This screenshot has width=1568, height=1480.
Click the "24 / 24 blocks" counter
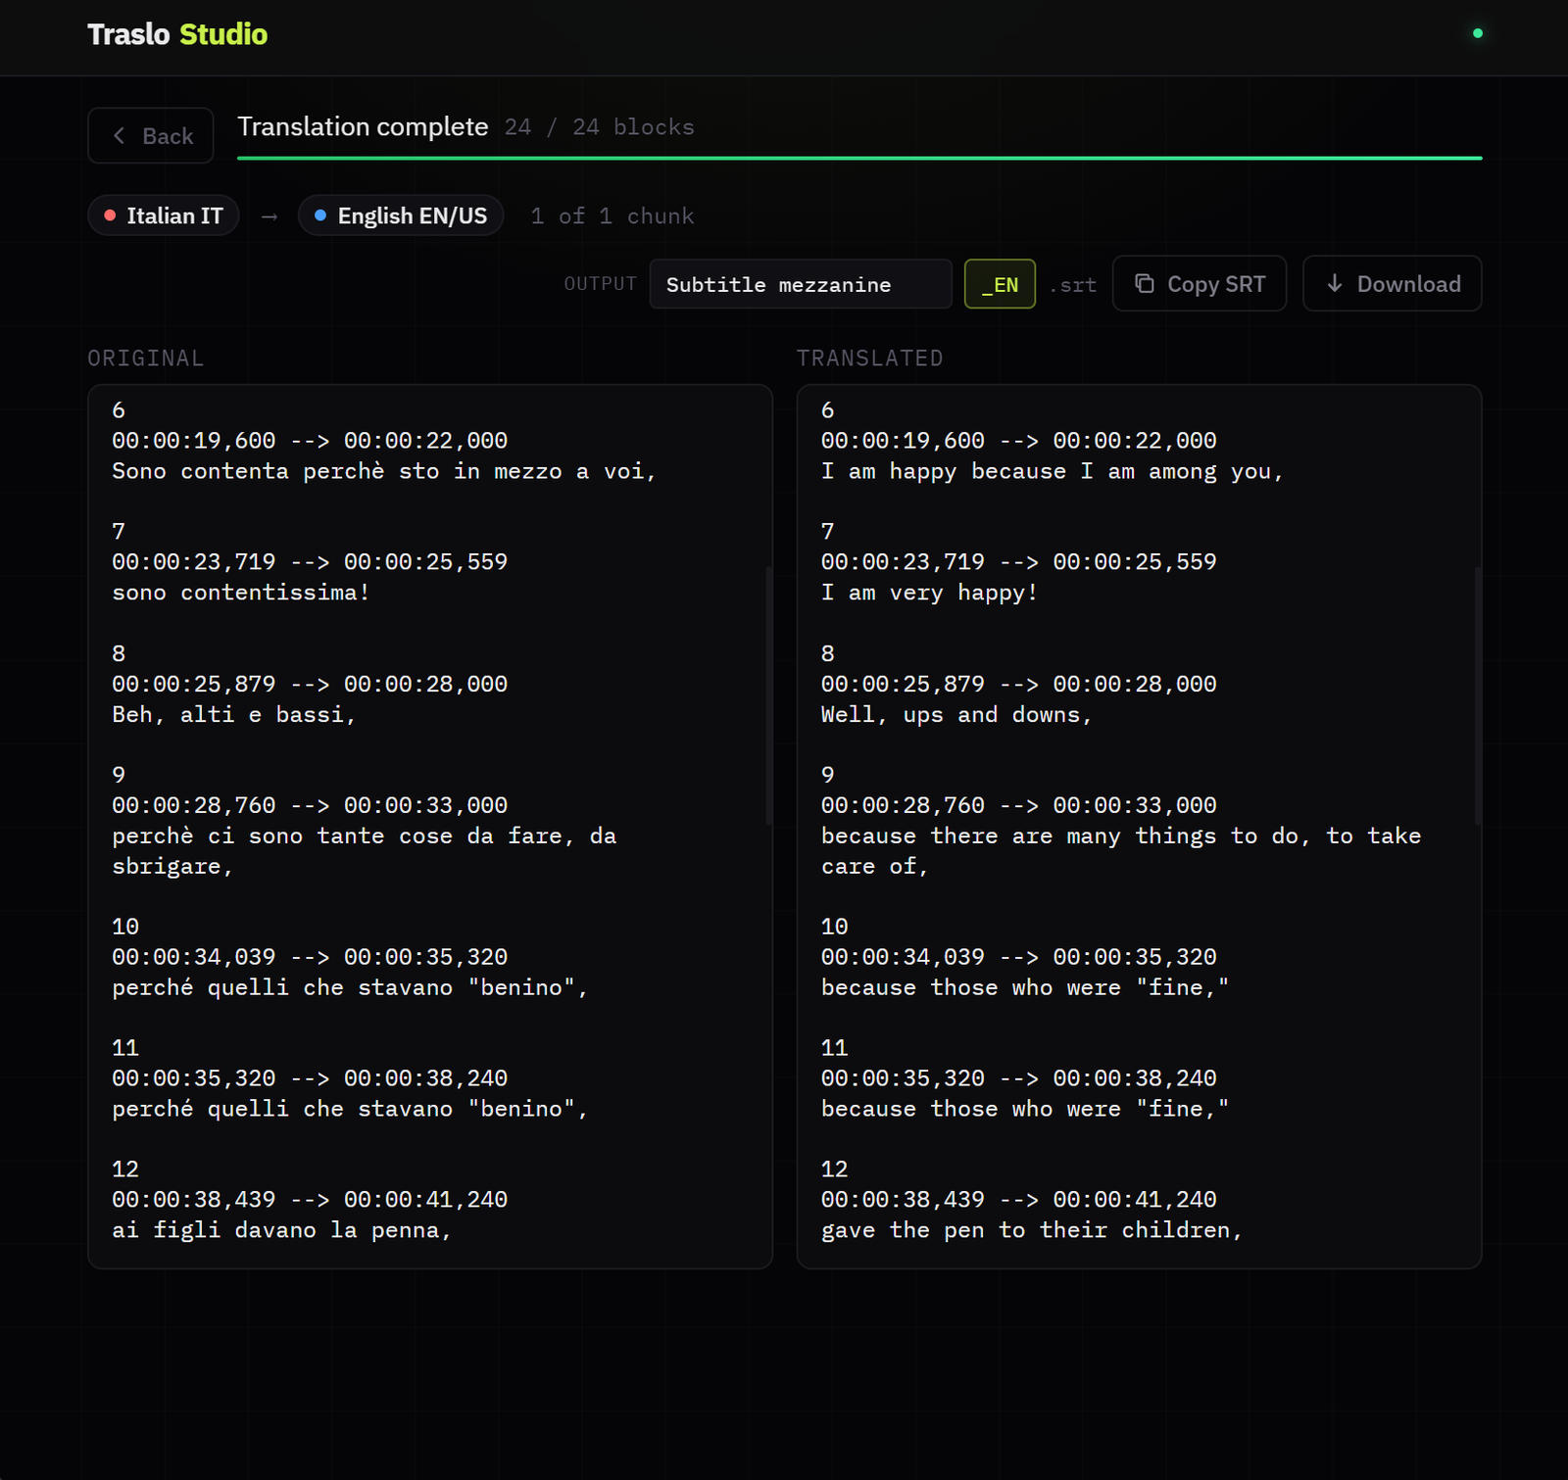point(599,127)
